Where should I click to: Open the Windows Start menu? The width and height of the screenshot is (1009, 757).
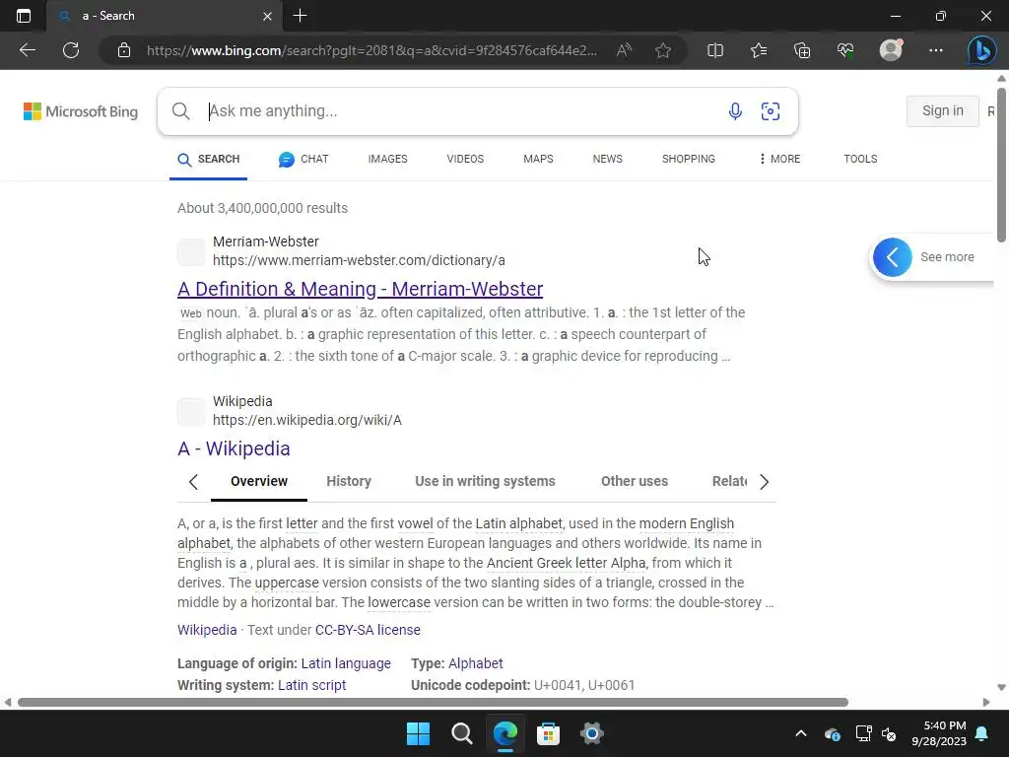pyautogui.click(x=418, y=733)
